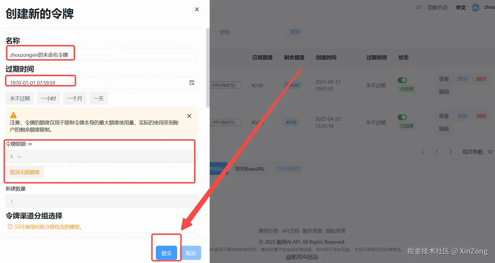Go to previous page via left chevron

422,152
